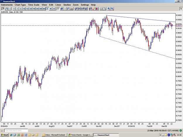Open the Studies menu

click(x=67, y=5)
